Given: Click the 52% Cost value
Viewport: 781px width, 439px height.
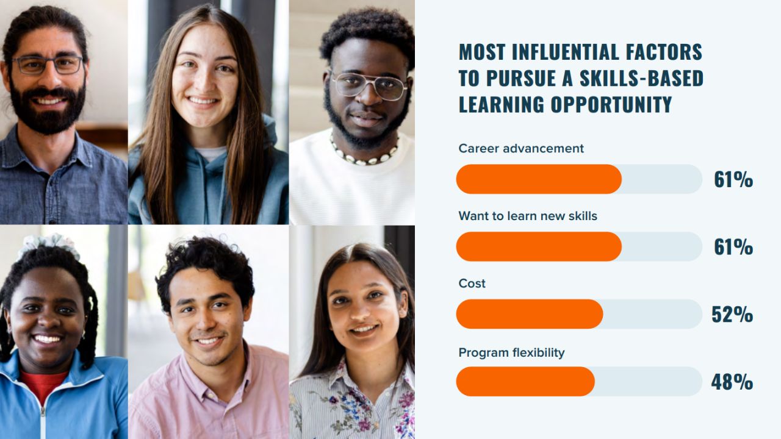Looking at the screenshot, I should (x=732, y=315).
